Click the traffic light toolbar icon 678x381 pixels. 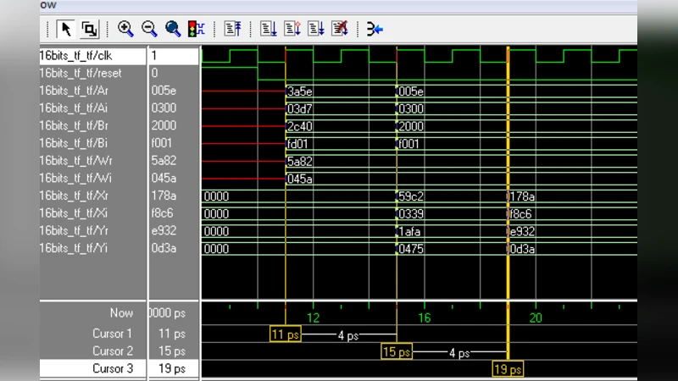[196, 30]
